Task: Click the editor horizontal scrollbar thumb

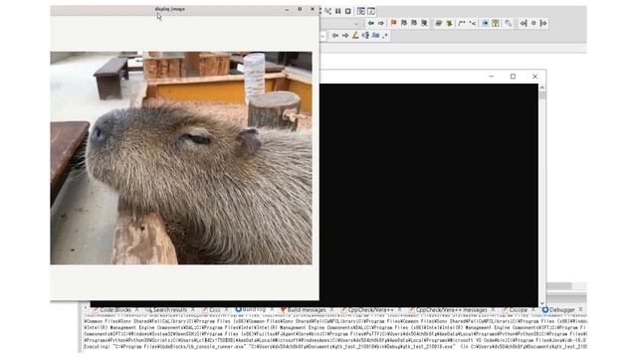Action: 559,286
